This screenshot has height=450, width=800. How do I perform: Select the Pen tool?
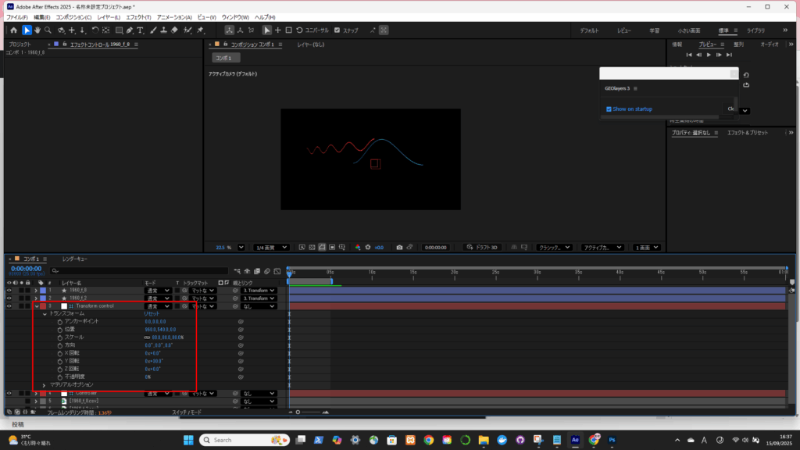click(x=128, y=30)
